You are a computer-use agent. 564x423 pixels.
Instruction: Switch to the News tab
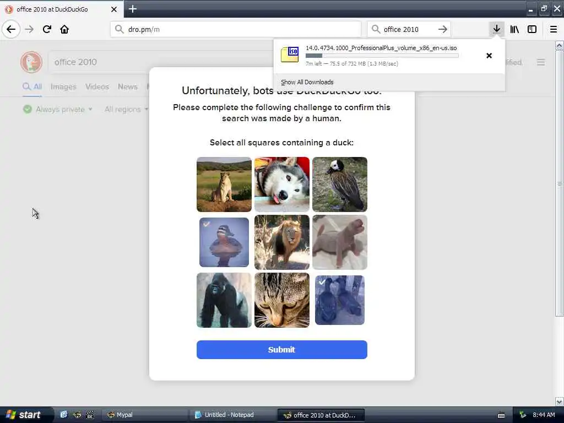coord(128,86)
